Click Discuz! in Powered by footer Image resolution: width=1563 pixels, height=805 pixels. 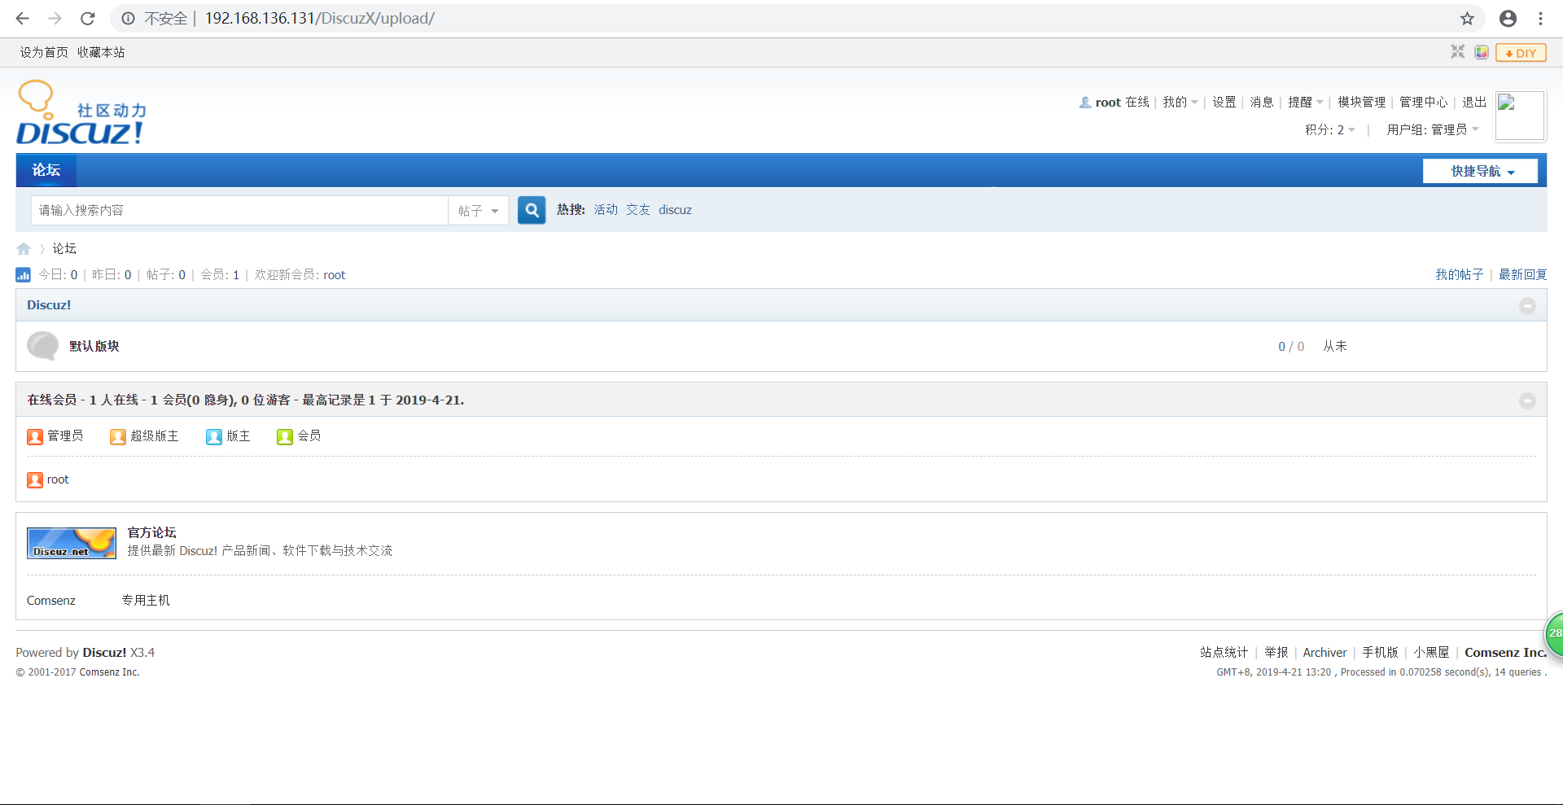104,653
